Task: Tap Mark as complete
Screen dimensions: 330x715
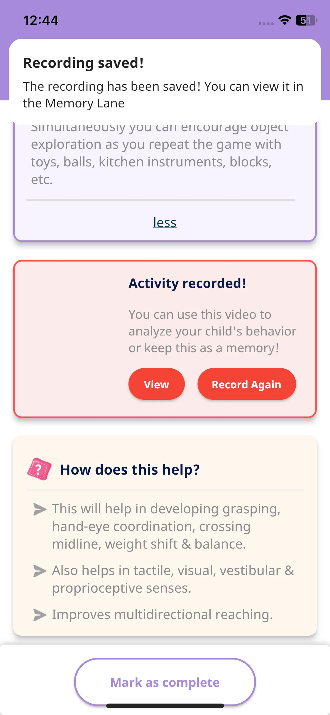Action: (165, 682)
